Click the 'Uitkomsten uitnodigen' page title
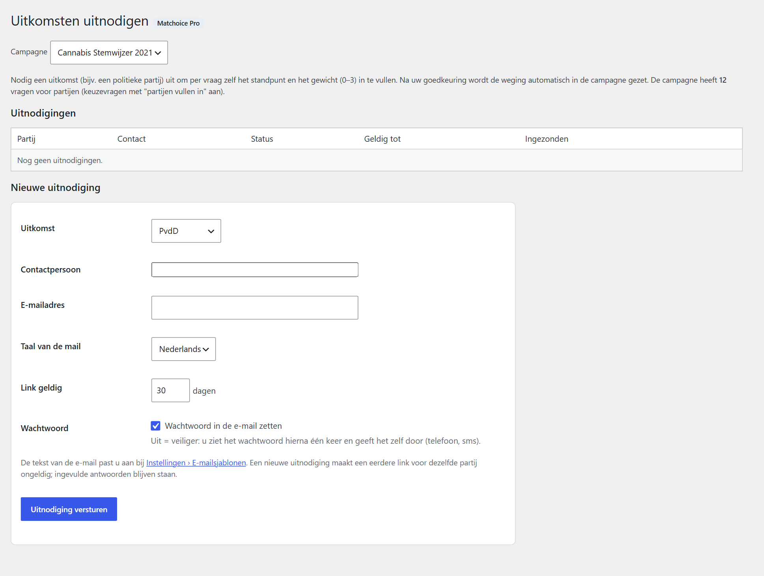This screenshot has height=576, width=764. pyautogui.click(x=80, y=21)
